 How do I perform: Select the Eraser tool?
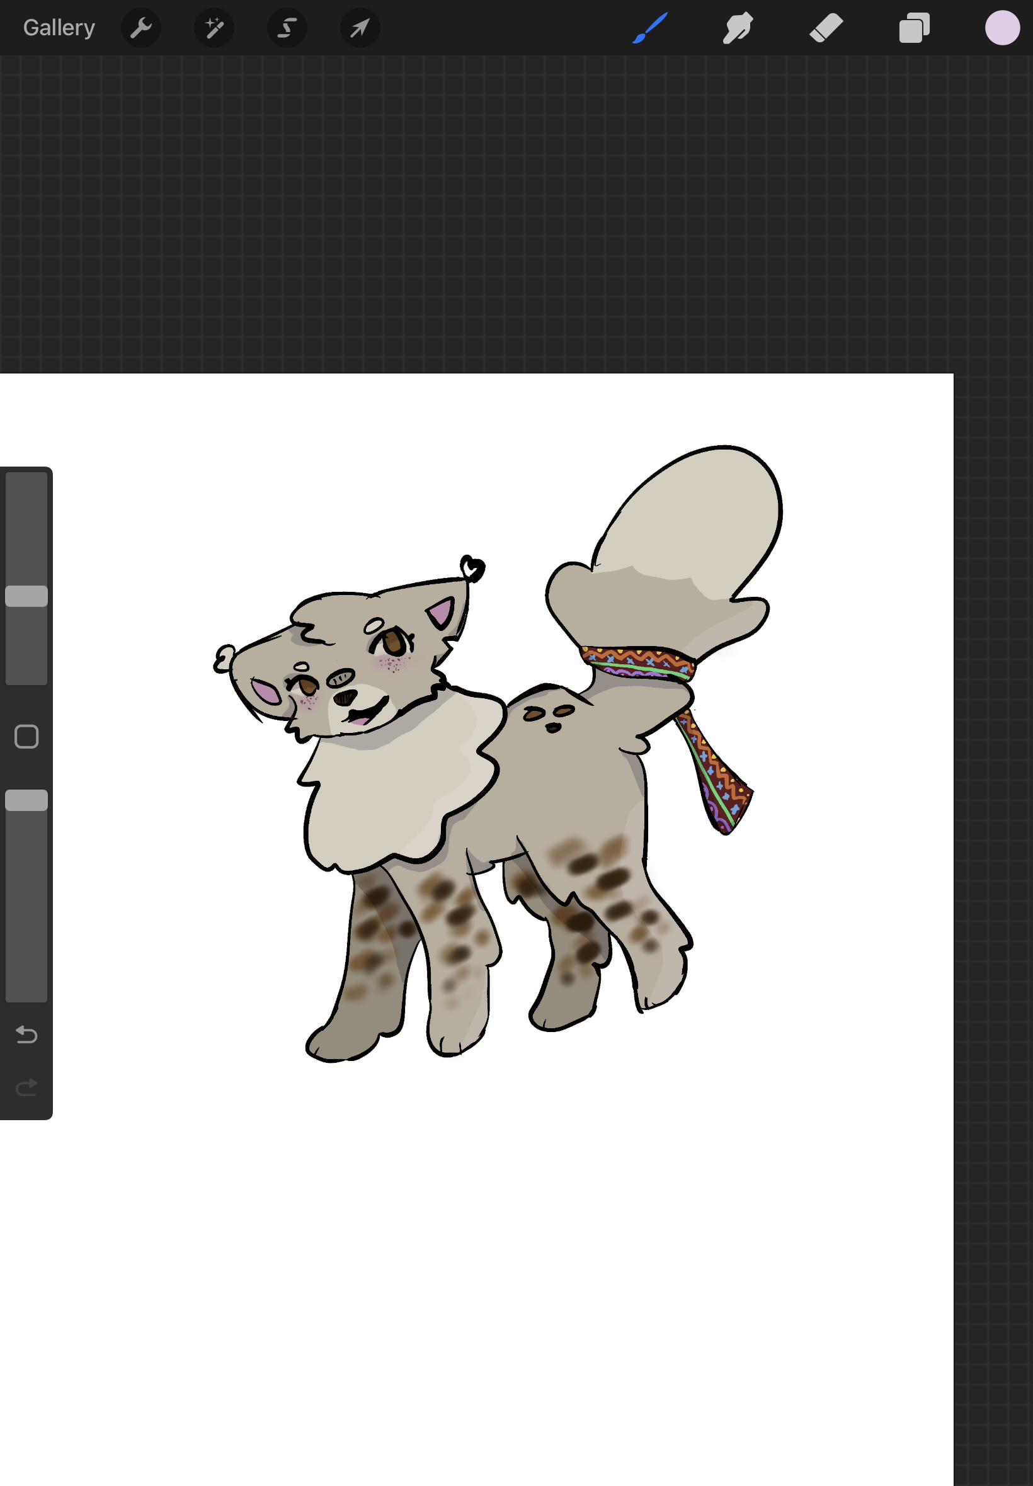pos(826,28)
